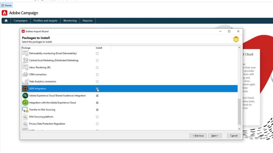The height and width of the screenshot is (153, 273).
Task: Maximize the Entities Import Wizard window
Action: pos(229,31)
